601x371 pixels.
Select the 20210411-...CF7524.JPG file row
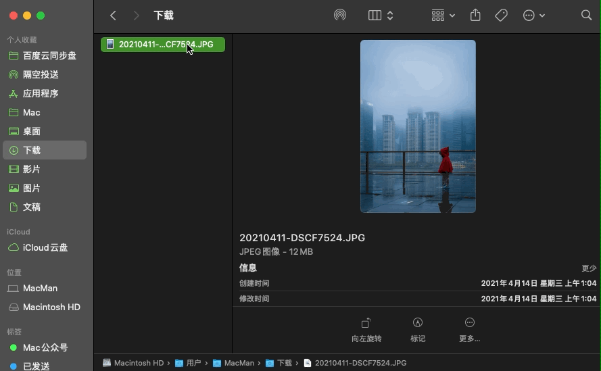(x=163, y=45)
